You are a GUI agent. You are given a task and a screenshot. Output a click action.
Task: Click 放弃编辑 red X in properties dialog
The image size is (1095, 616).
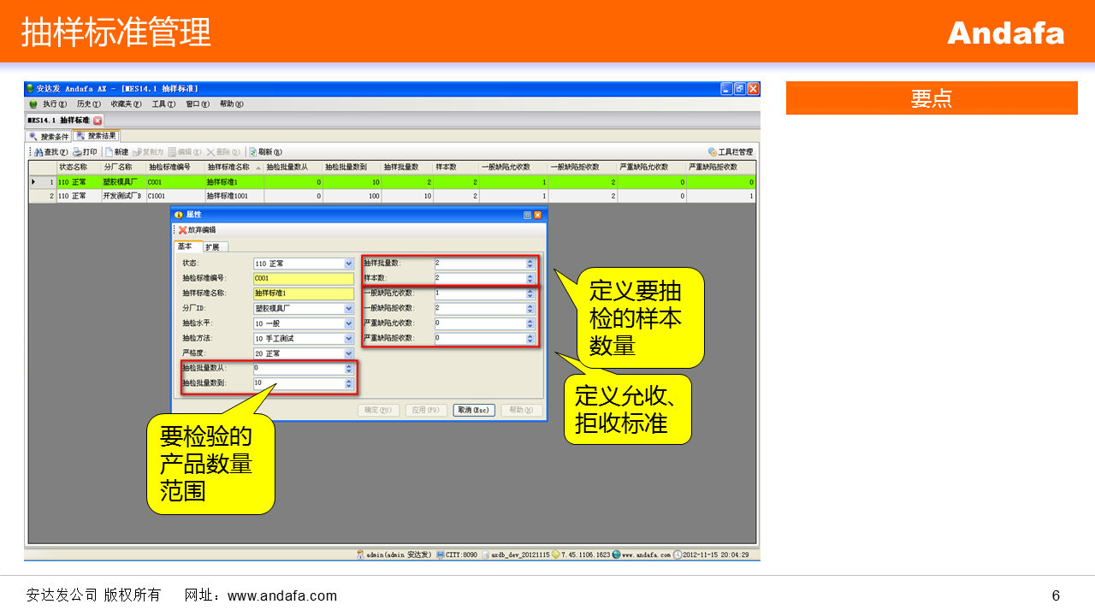(182, 230)
